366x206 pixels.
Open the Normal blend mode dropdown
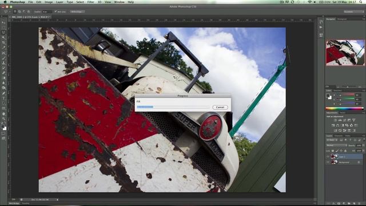coord(336,145)
